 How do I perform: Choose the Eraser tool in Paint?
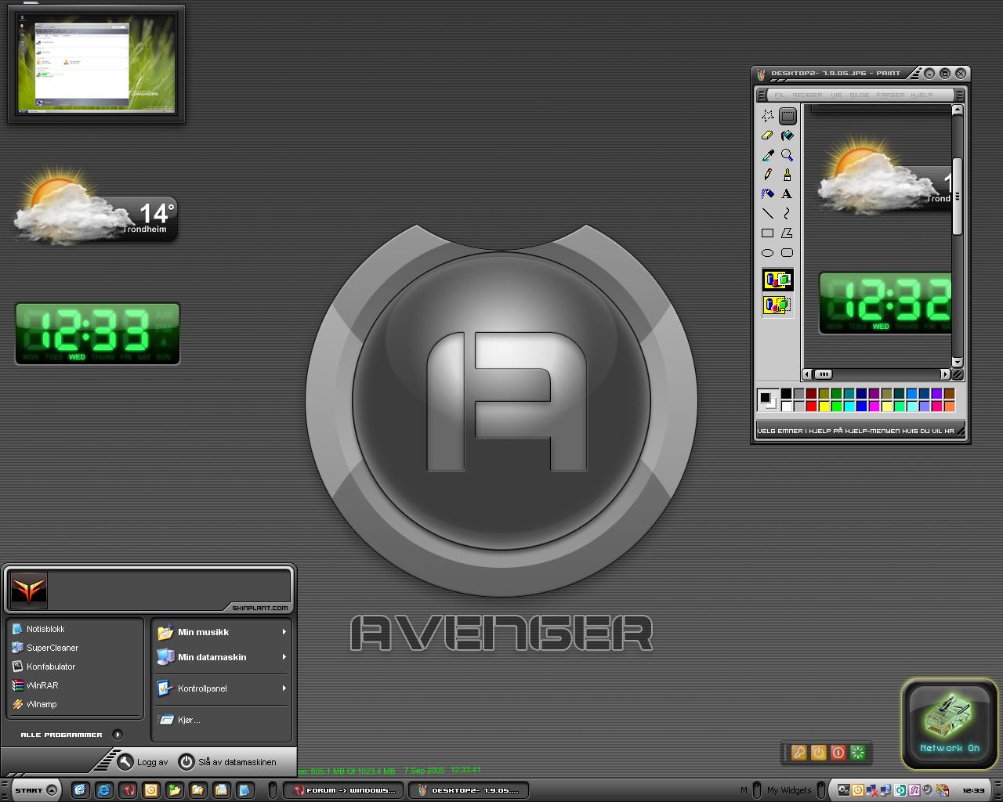pyautogui.click(x=768, y=135)
